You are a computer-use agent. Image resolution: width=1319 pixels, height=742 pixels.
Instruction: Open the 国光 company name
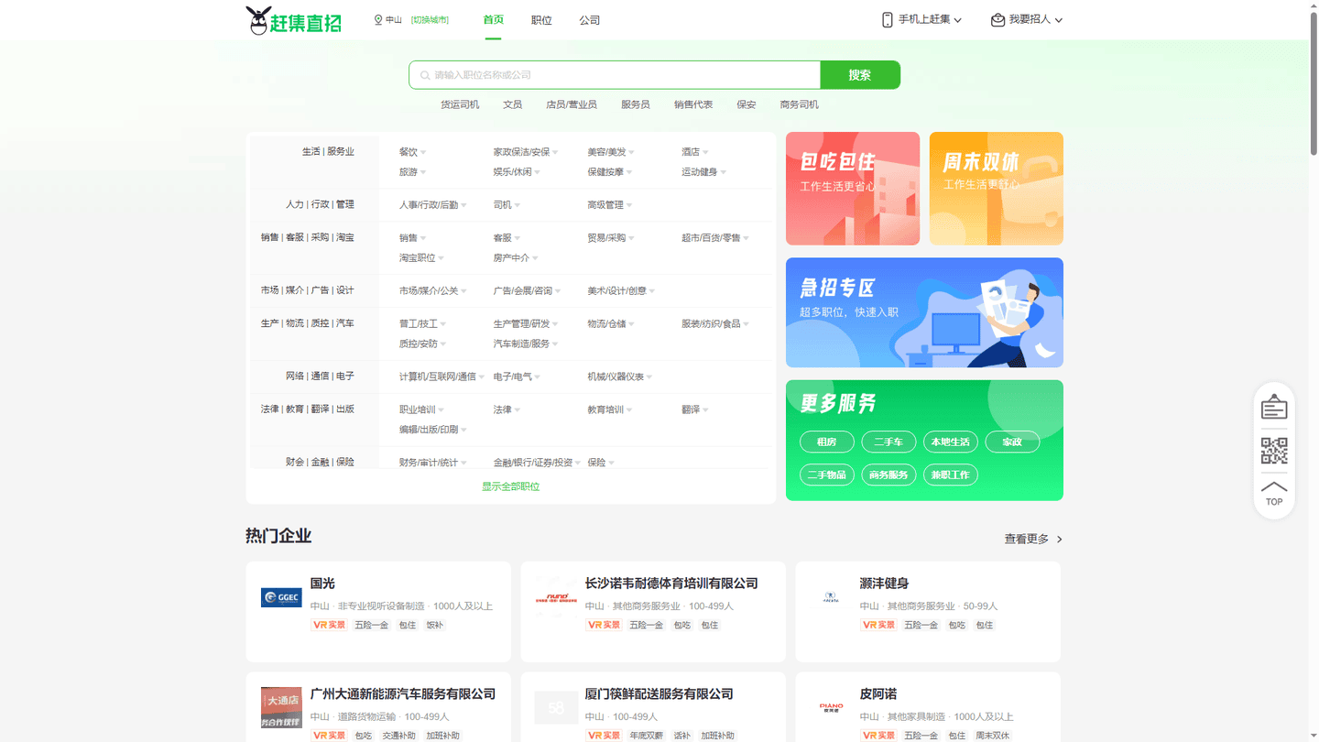click(323, 584)
